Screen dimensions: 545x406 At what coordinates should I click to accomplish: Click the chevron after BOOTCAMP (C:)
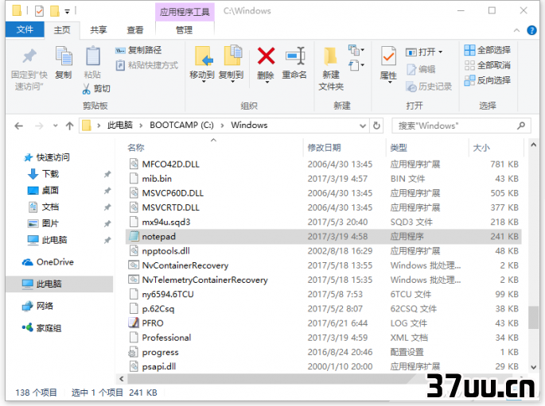[222, 126]
